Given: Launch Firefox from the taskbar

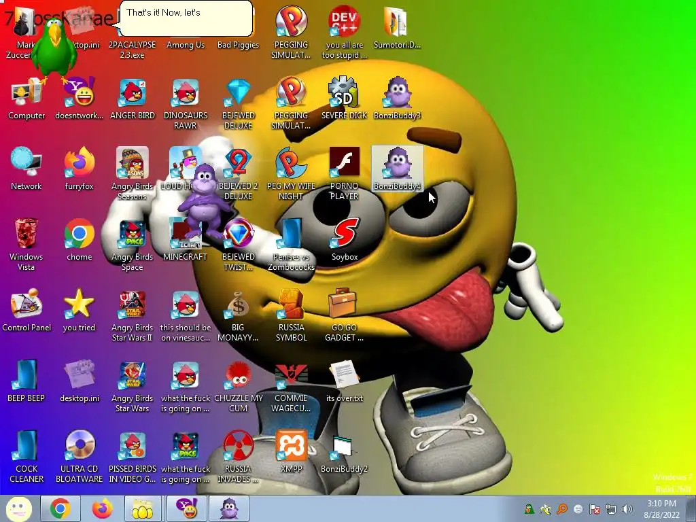Looking at the screenshot, I should [x=102, y=508].
